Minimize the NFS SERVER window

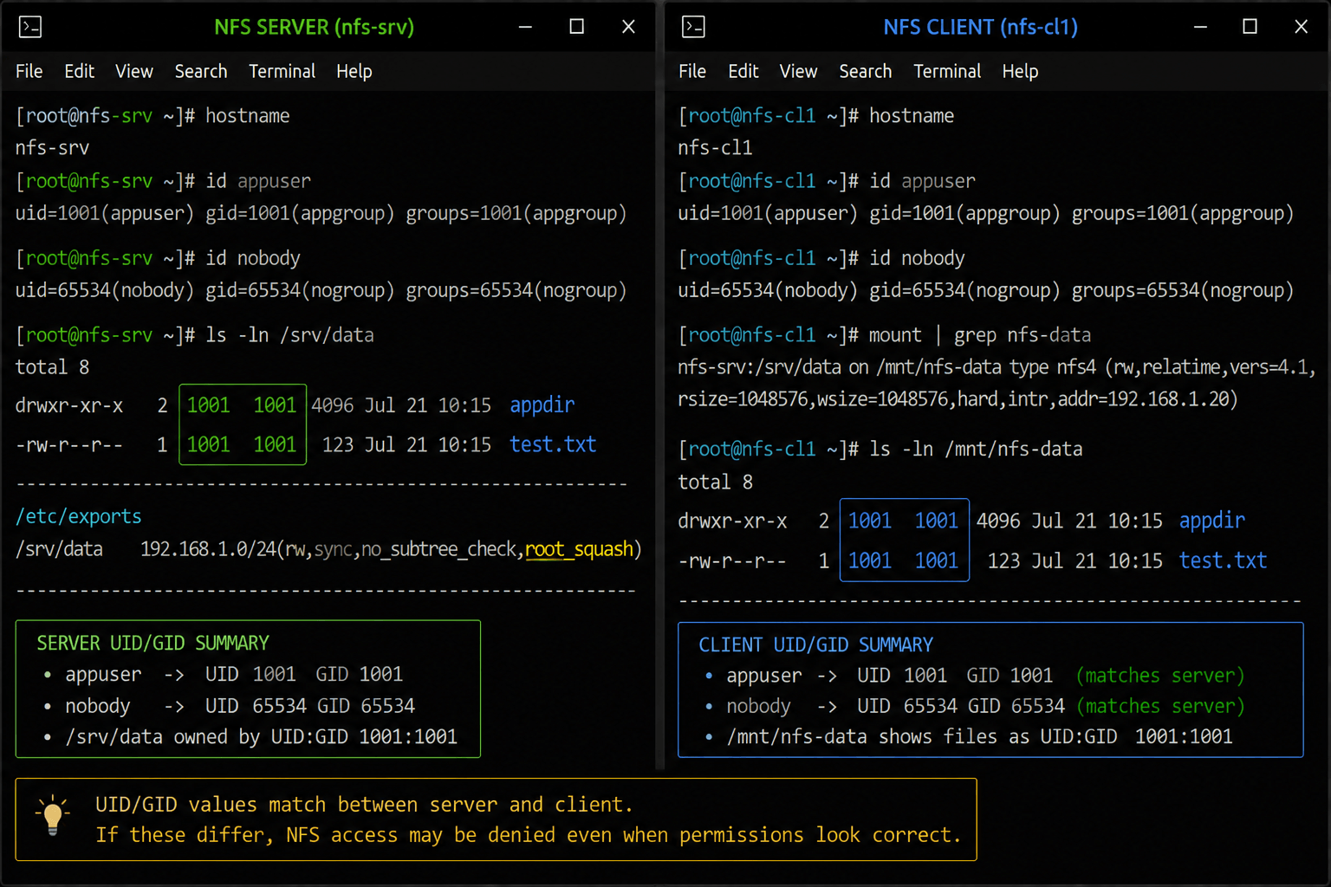pyautogui.click(x=525, y=27)
